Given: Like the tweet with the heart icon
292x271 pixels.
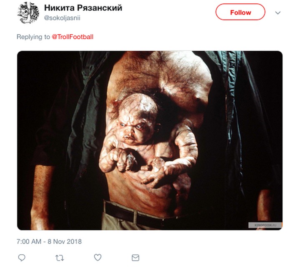Looking at the screenshot, I should point(98,258).
